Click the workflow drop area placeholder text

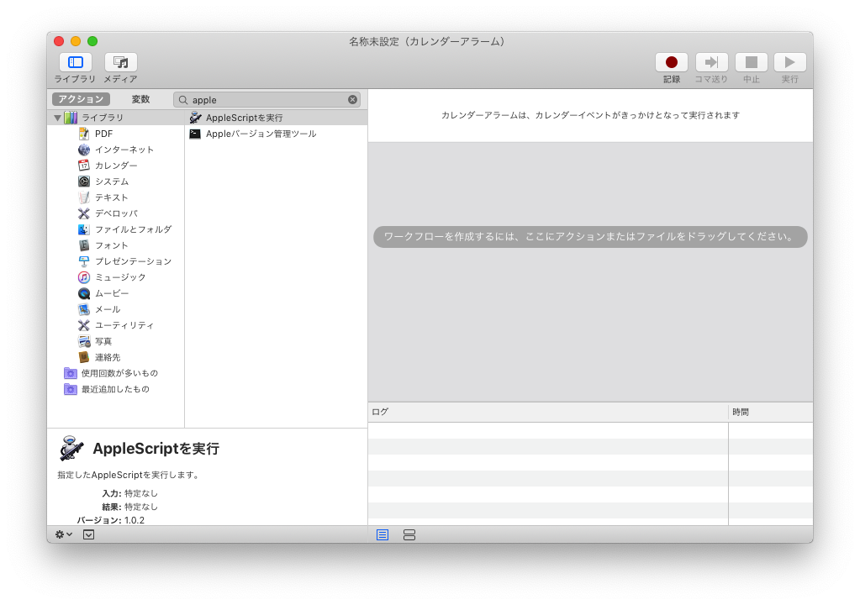tap(590, 237)
